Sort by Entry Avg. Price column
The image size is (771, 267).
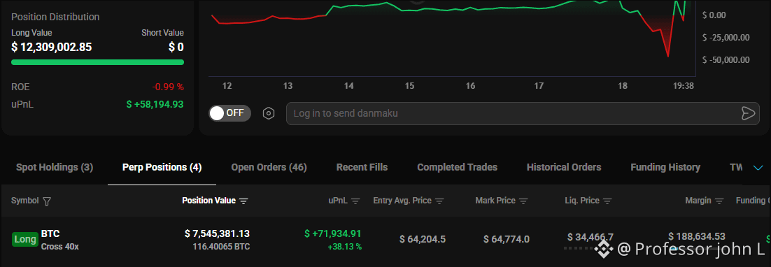point(409,201)
